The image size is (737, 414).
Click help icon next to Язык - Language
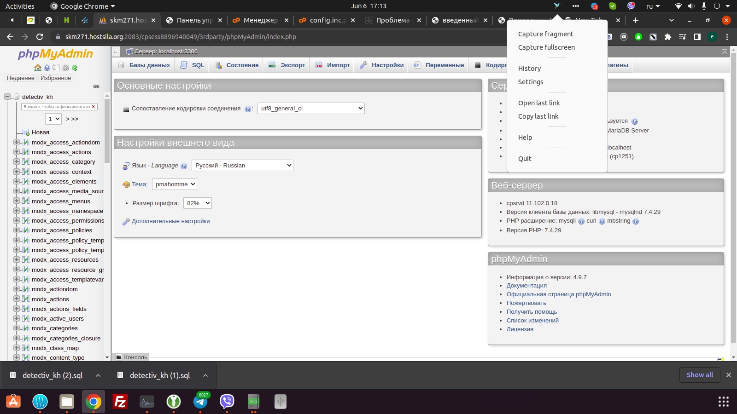[x=184, y=166]
